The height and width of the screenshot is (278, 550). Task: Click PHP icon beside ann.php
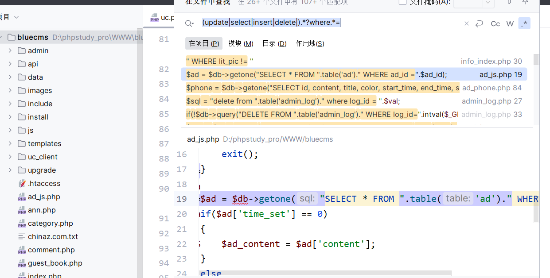[22, 210]
